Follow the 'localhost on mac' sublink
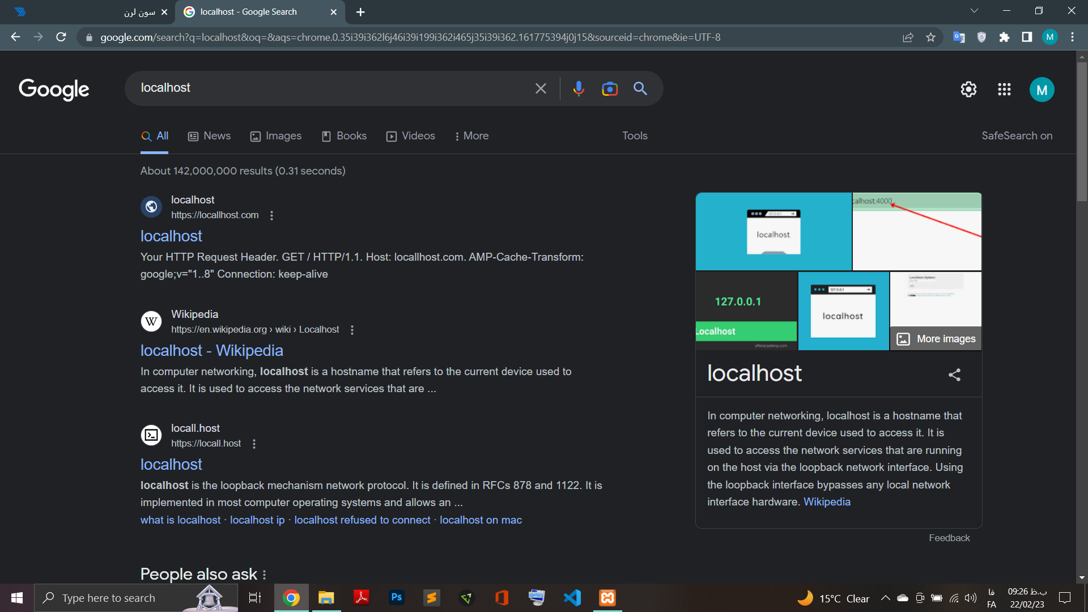 pyautogui.click(x=481, y=520)
